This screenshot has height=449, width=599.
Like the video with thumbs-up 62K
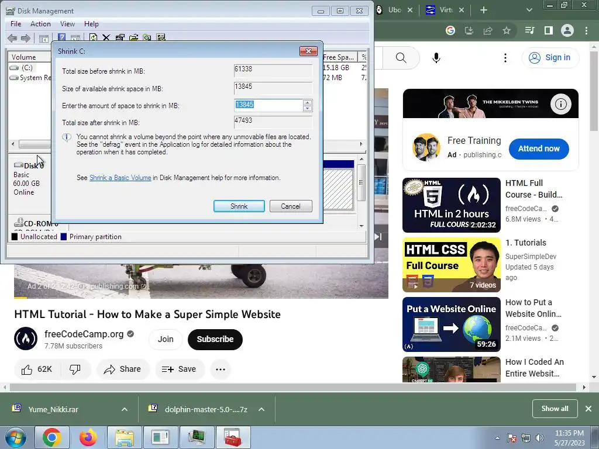coord(37,369)
